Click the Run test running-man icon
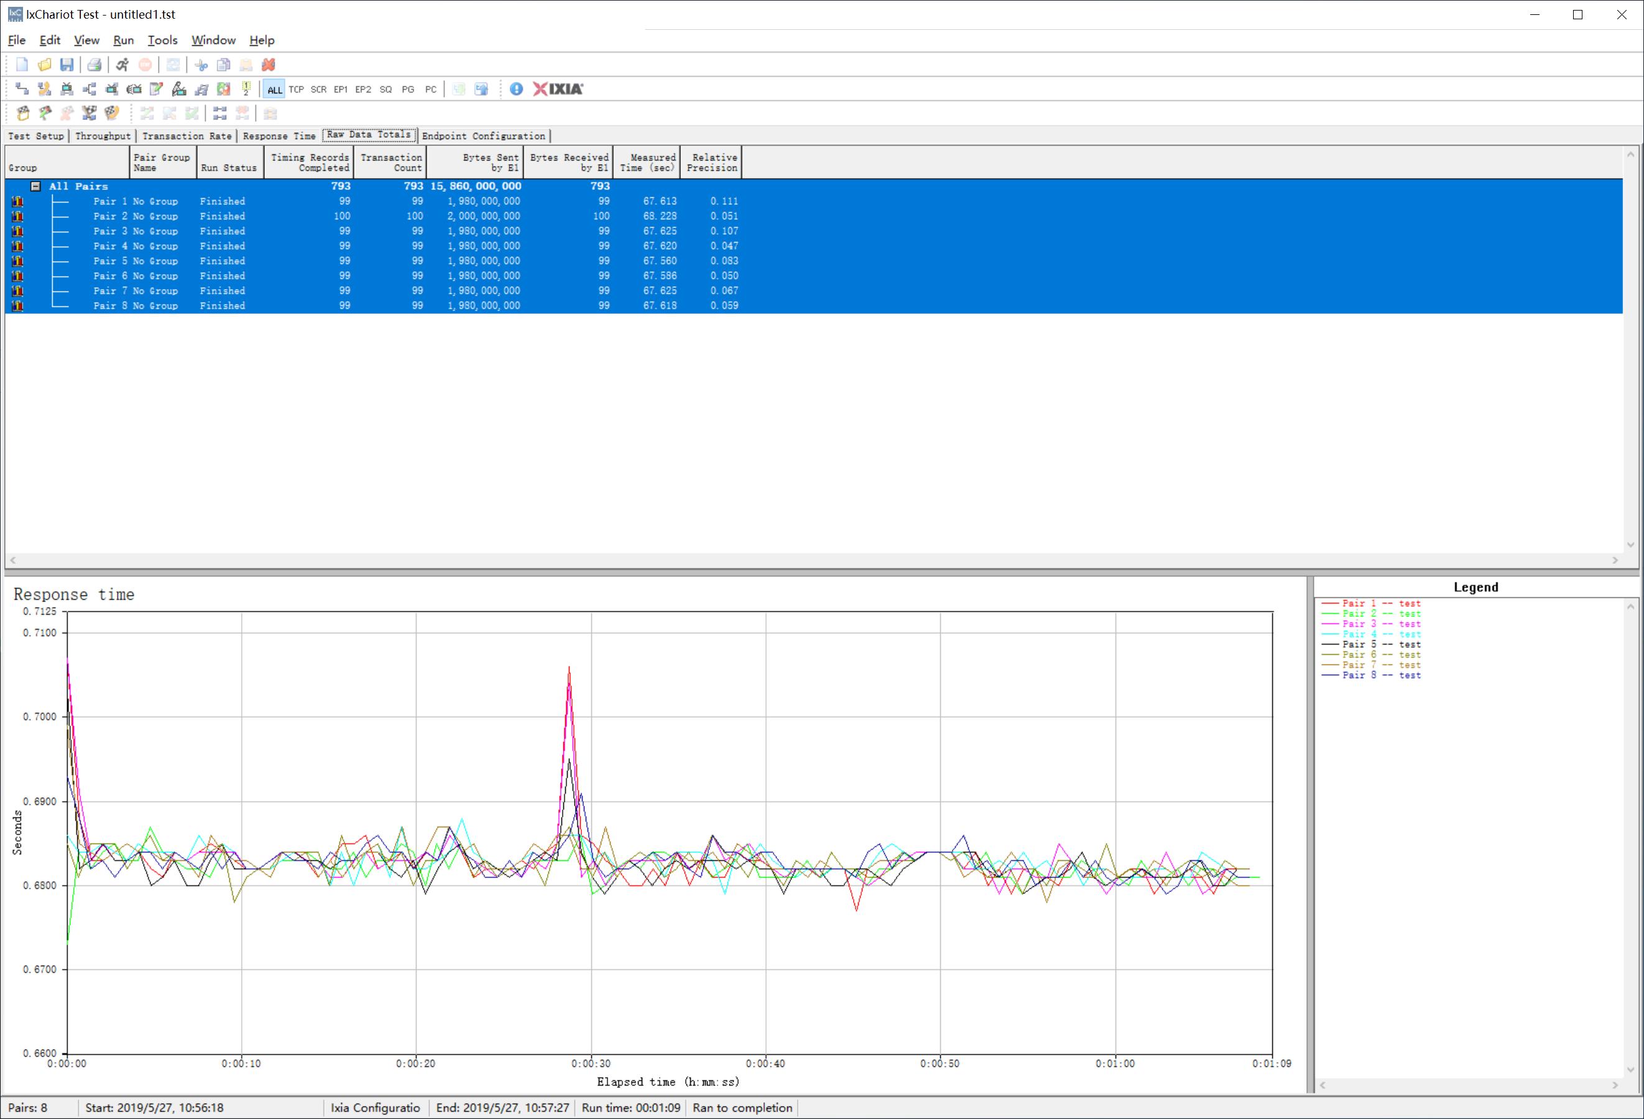 122,65
